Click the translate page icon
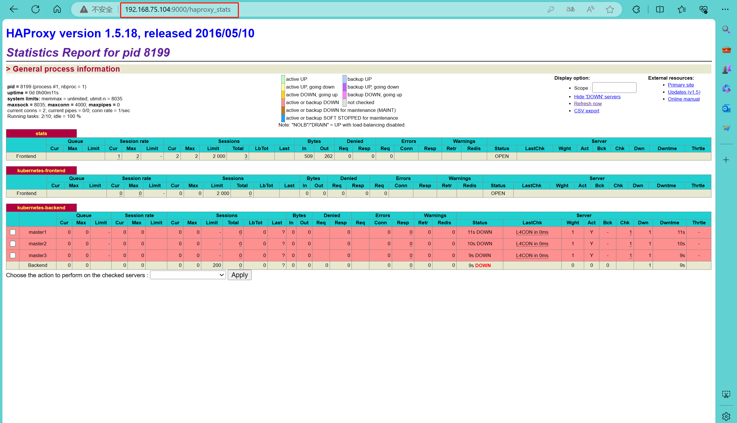 point(570,9)
